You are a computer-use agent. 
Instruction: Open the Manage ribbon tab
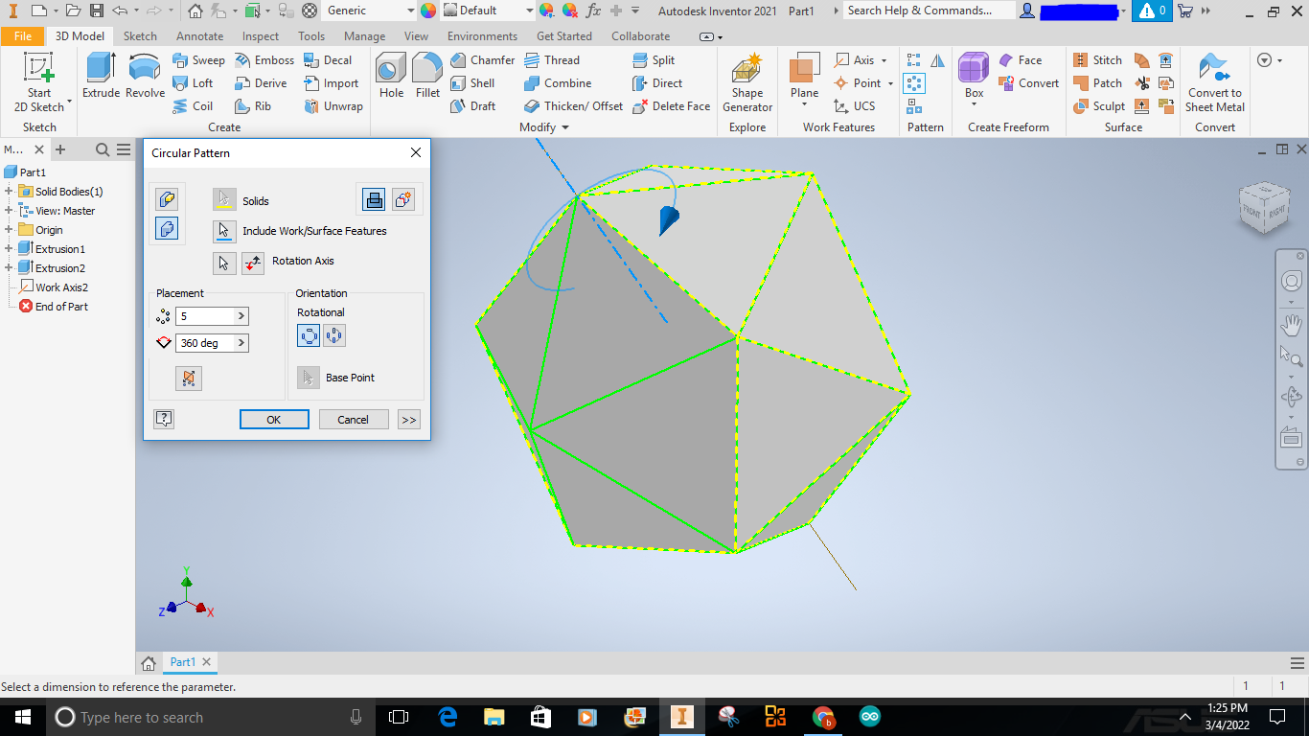(364, 35)
